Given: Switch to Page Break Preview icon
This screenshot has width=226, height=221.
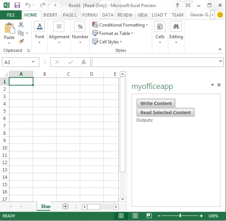Looking at the screenshot, I should pyautogui.click(x=149, y=216).
